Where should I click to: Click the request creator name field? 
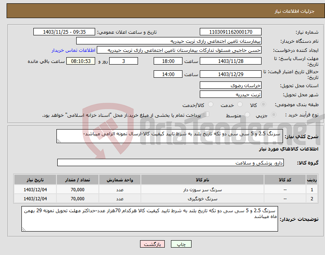(179, 50)
